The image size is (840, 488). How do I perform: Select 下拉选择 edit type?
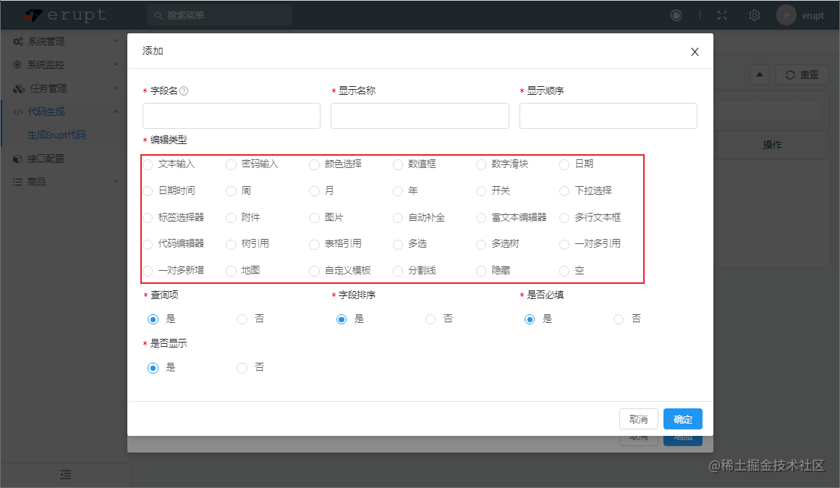[564, 191]
